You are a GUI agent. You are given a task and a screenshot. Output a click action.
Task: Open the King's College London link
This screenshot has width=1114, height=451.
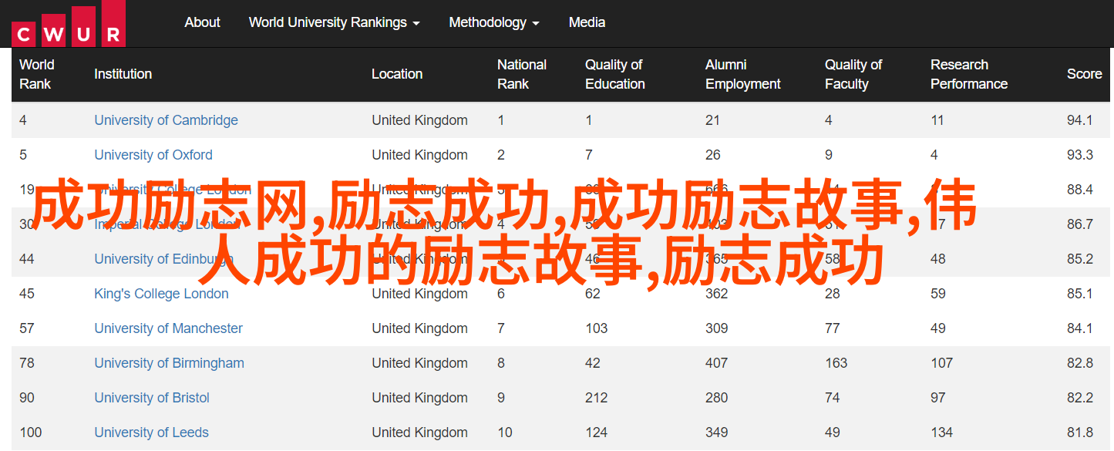click(161, 294)
